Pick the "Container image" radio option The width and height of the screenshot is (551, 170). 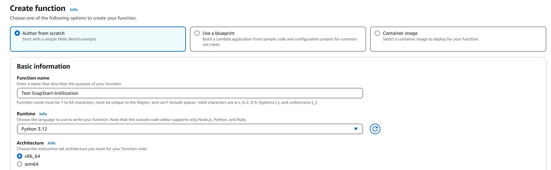(377, 33)
